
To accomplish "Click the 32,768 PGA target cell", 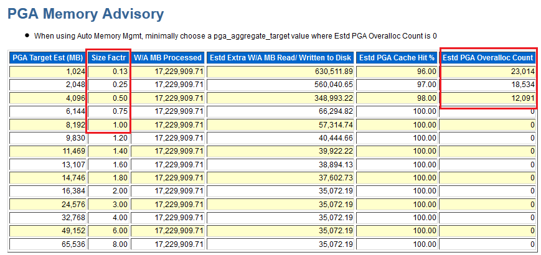I will 48,218.
